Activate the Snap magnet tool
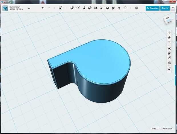The width and height of the screenshot is (177, 134). pyautogui.click(x=125, y=8)
